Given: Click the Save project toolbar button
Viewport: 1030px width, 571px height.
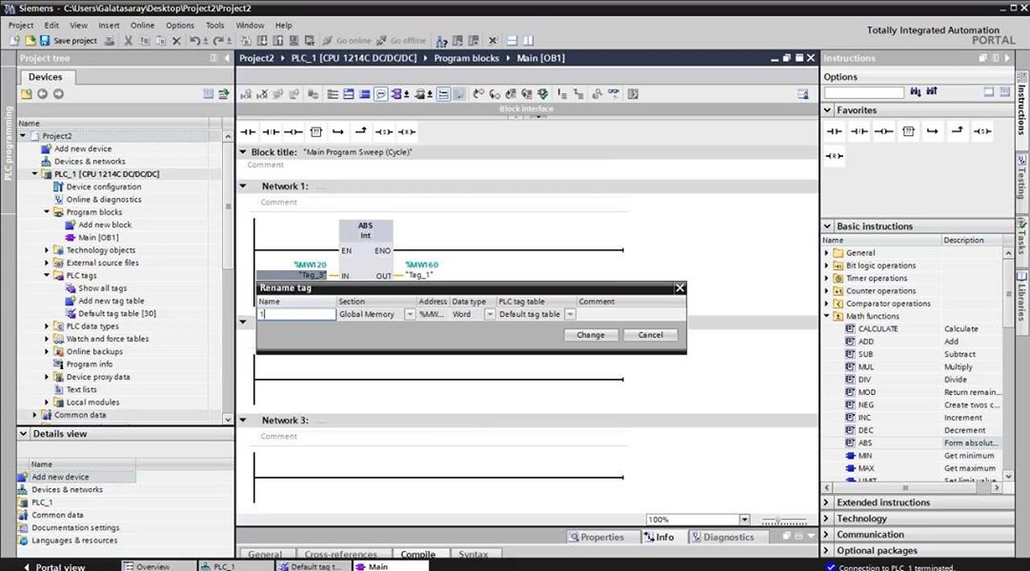Looking at the screenshot, I should pyautogui.click(x=68, y=41).
